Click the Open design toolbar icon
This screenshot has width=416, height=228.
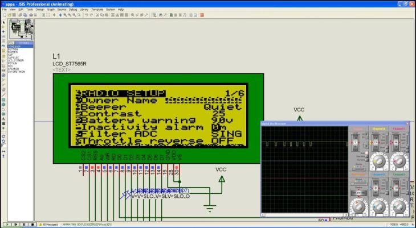tap(9, 15)
